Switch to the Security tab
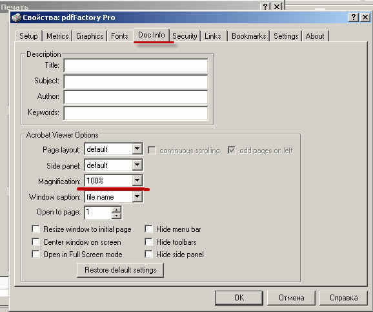Viewport: 373px width, 312px height. 185,36
